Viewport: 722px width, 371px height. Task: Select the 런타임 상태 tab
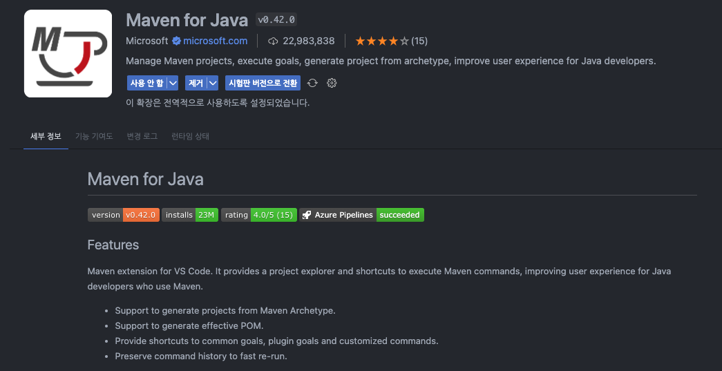(x=190, y=136)
